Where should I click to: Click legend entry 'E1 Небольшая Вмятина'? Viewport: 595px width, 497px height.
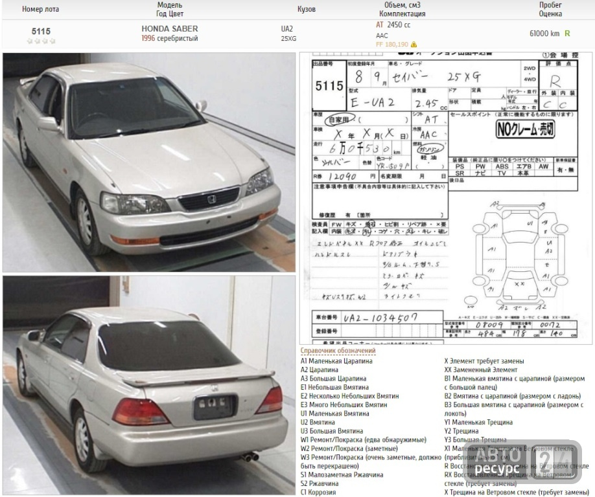click(x=334, y=387)
